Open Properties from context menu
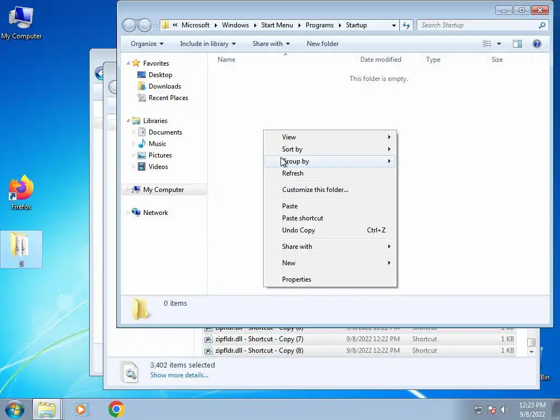The width and height of the screenshot is (560, 420). pyautogui.click(x=330, y=279)
